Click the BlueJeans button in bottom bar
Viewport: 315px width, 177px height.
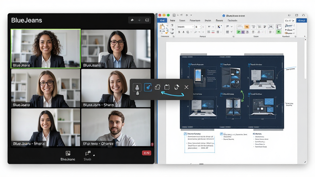pos(68,156)
